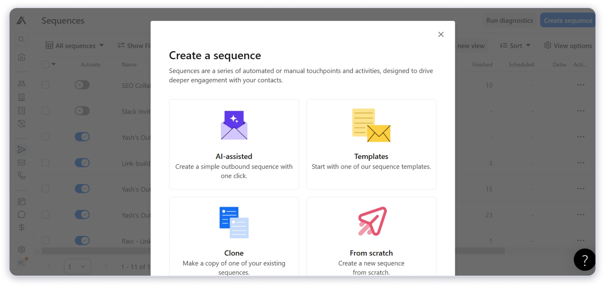Click the Finished column header
Image resolution: width=605 pixels, height=287 pixels.
482,65
